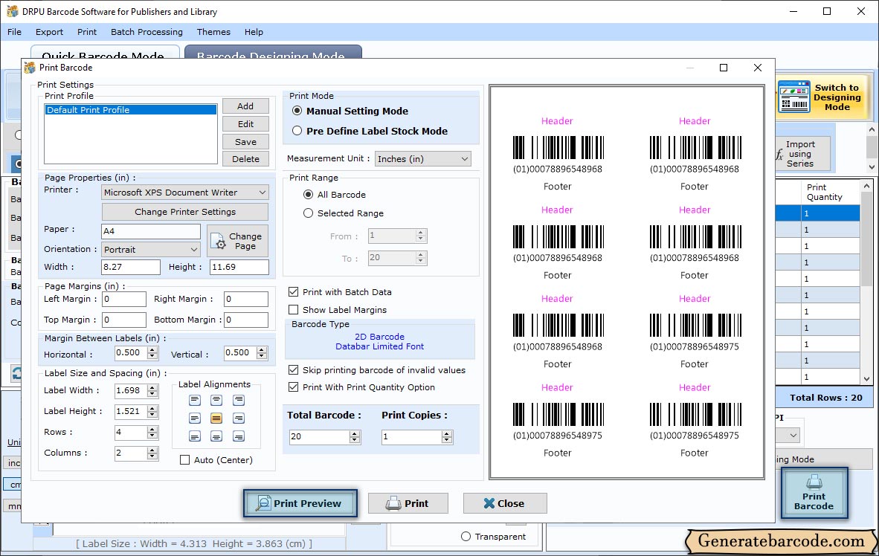Image resolution: width=879 pixels, height=556 pixels.
Task: Decrease Label Height with down arrow
Action: coord(152,415)
